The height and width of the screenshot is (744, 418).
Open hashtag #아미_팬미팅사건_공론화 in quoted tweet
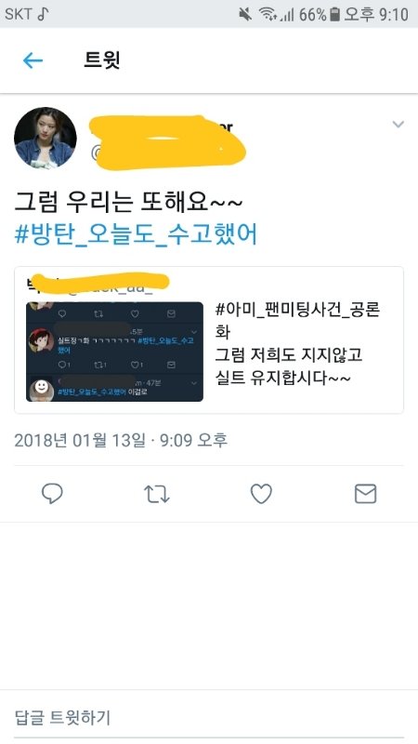(297, 321)
